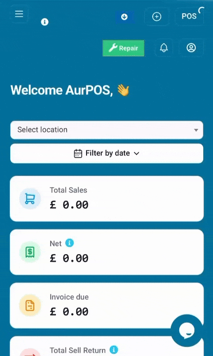Click the Invoice due document icon

pos(30,305)
